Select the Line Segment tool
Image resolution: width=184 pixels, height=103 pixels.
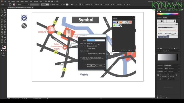pos(5,17)
